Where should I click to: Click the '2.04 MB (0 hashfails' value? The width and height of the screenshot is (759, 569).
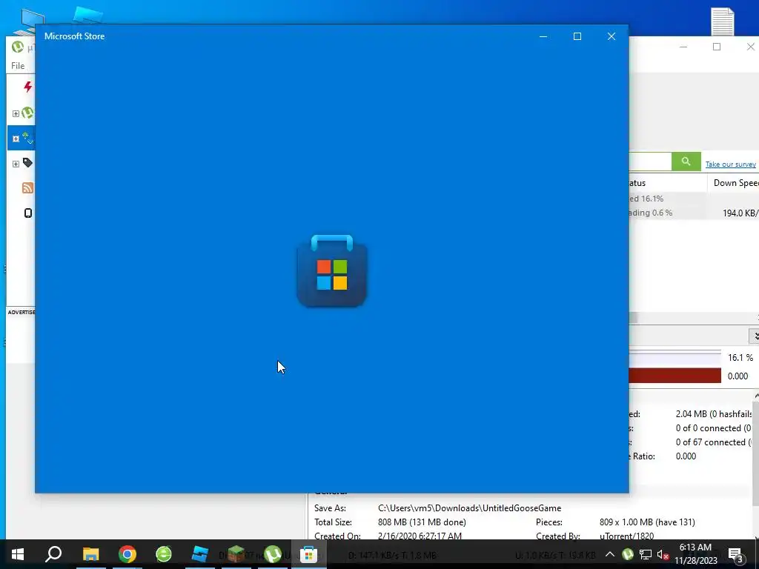[714, 414]
